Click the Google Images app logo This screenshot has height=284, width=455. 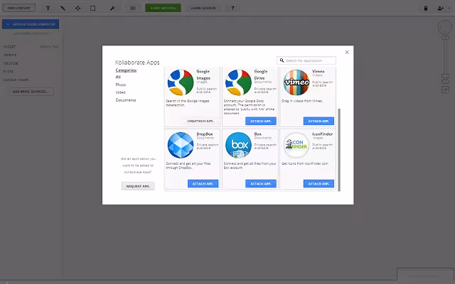click(181, 82)
